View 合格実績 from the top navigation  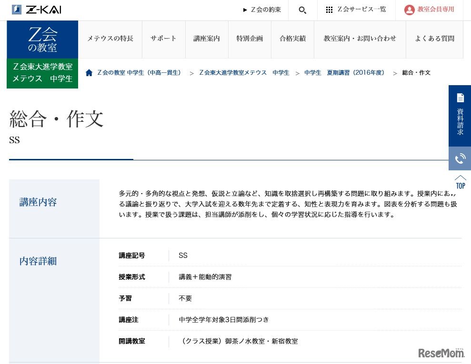[292, 39]
